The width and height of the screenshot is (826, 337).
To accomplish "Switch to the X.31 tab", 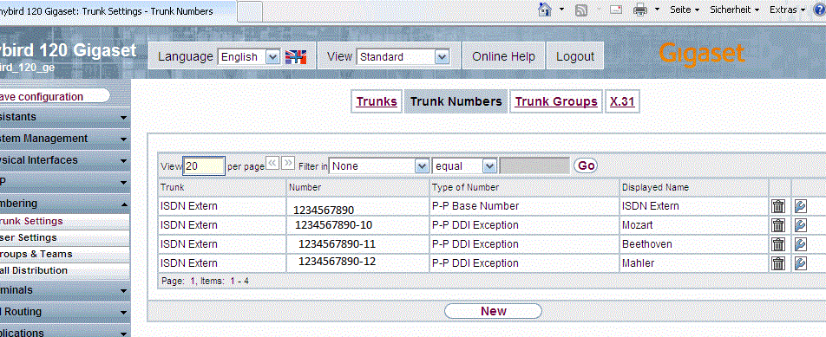I will click(x=622, y=101).
